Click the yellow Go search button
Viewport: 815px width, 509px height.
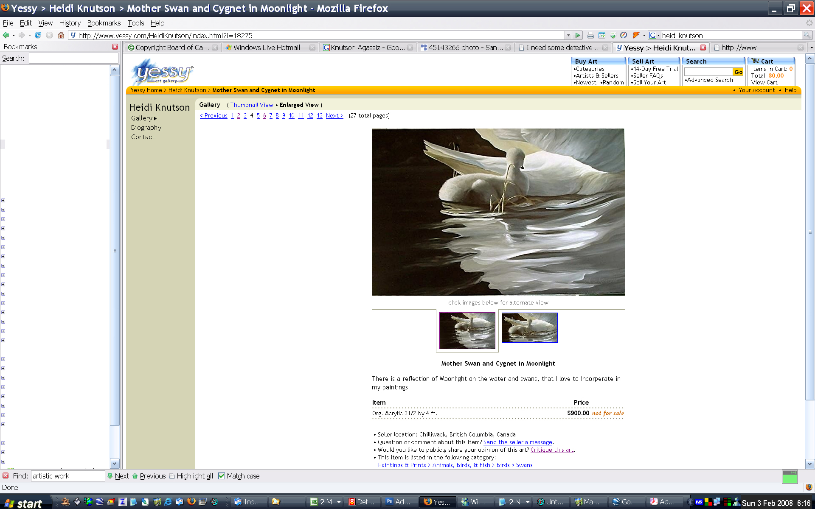[x=739, y=72]
